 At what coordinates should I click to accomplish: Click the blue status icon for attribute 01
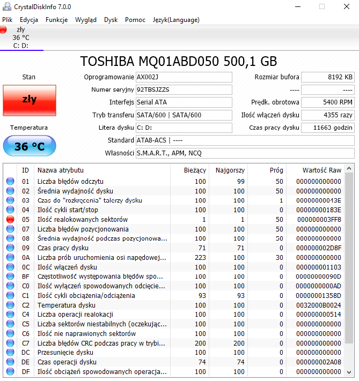coord(10,181)
